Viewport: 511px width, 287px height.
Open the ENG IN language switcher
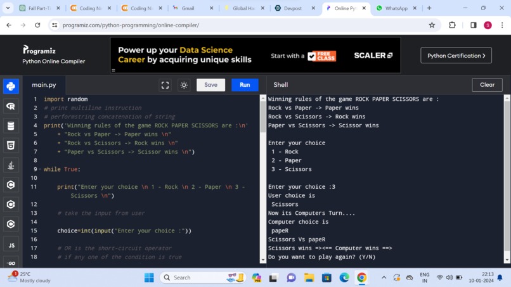tap(424, 277)
